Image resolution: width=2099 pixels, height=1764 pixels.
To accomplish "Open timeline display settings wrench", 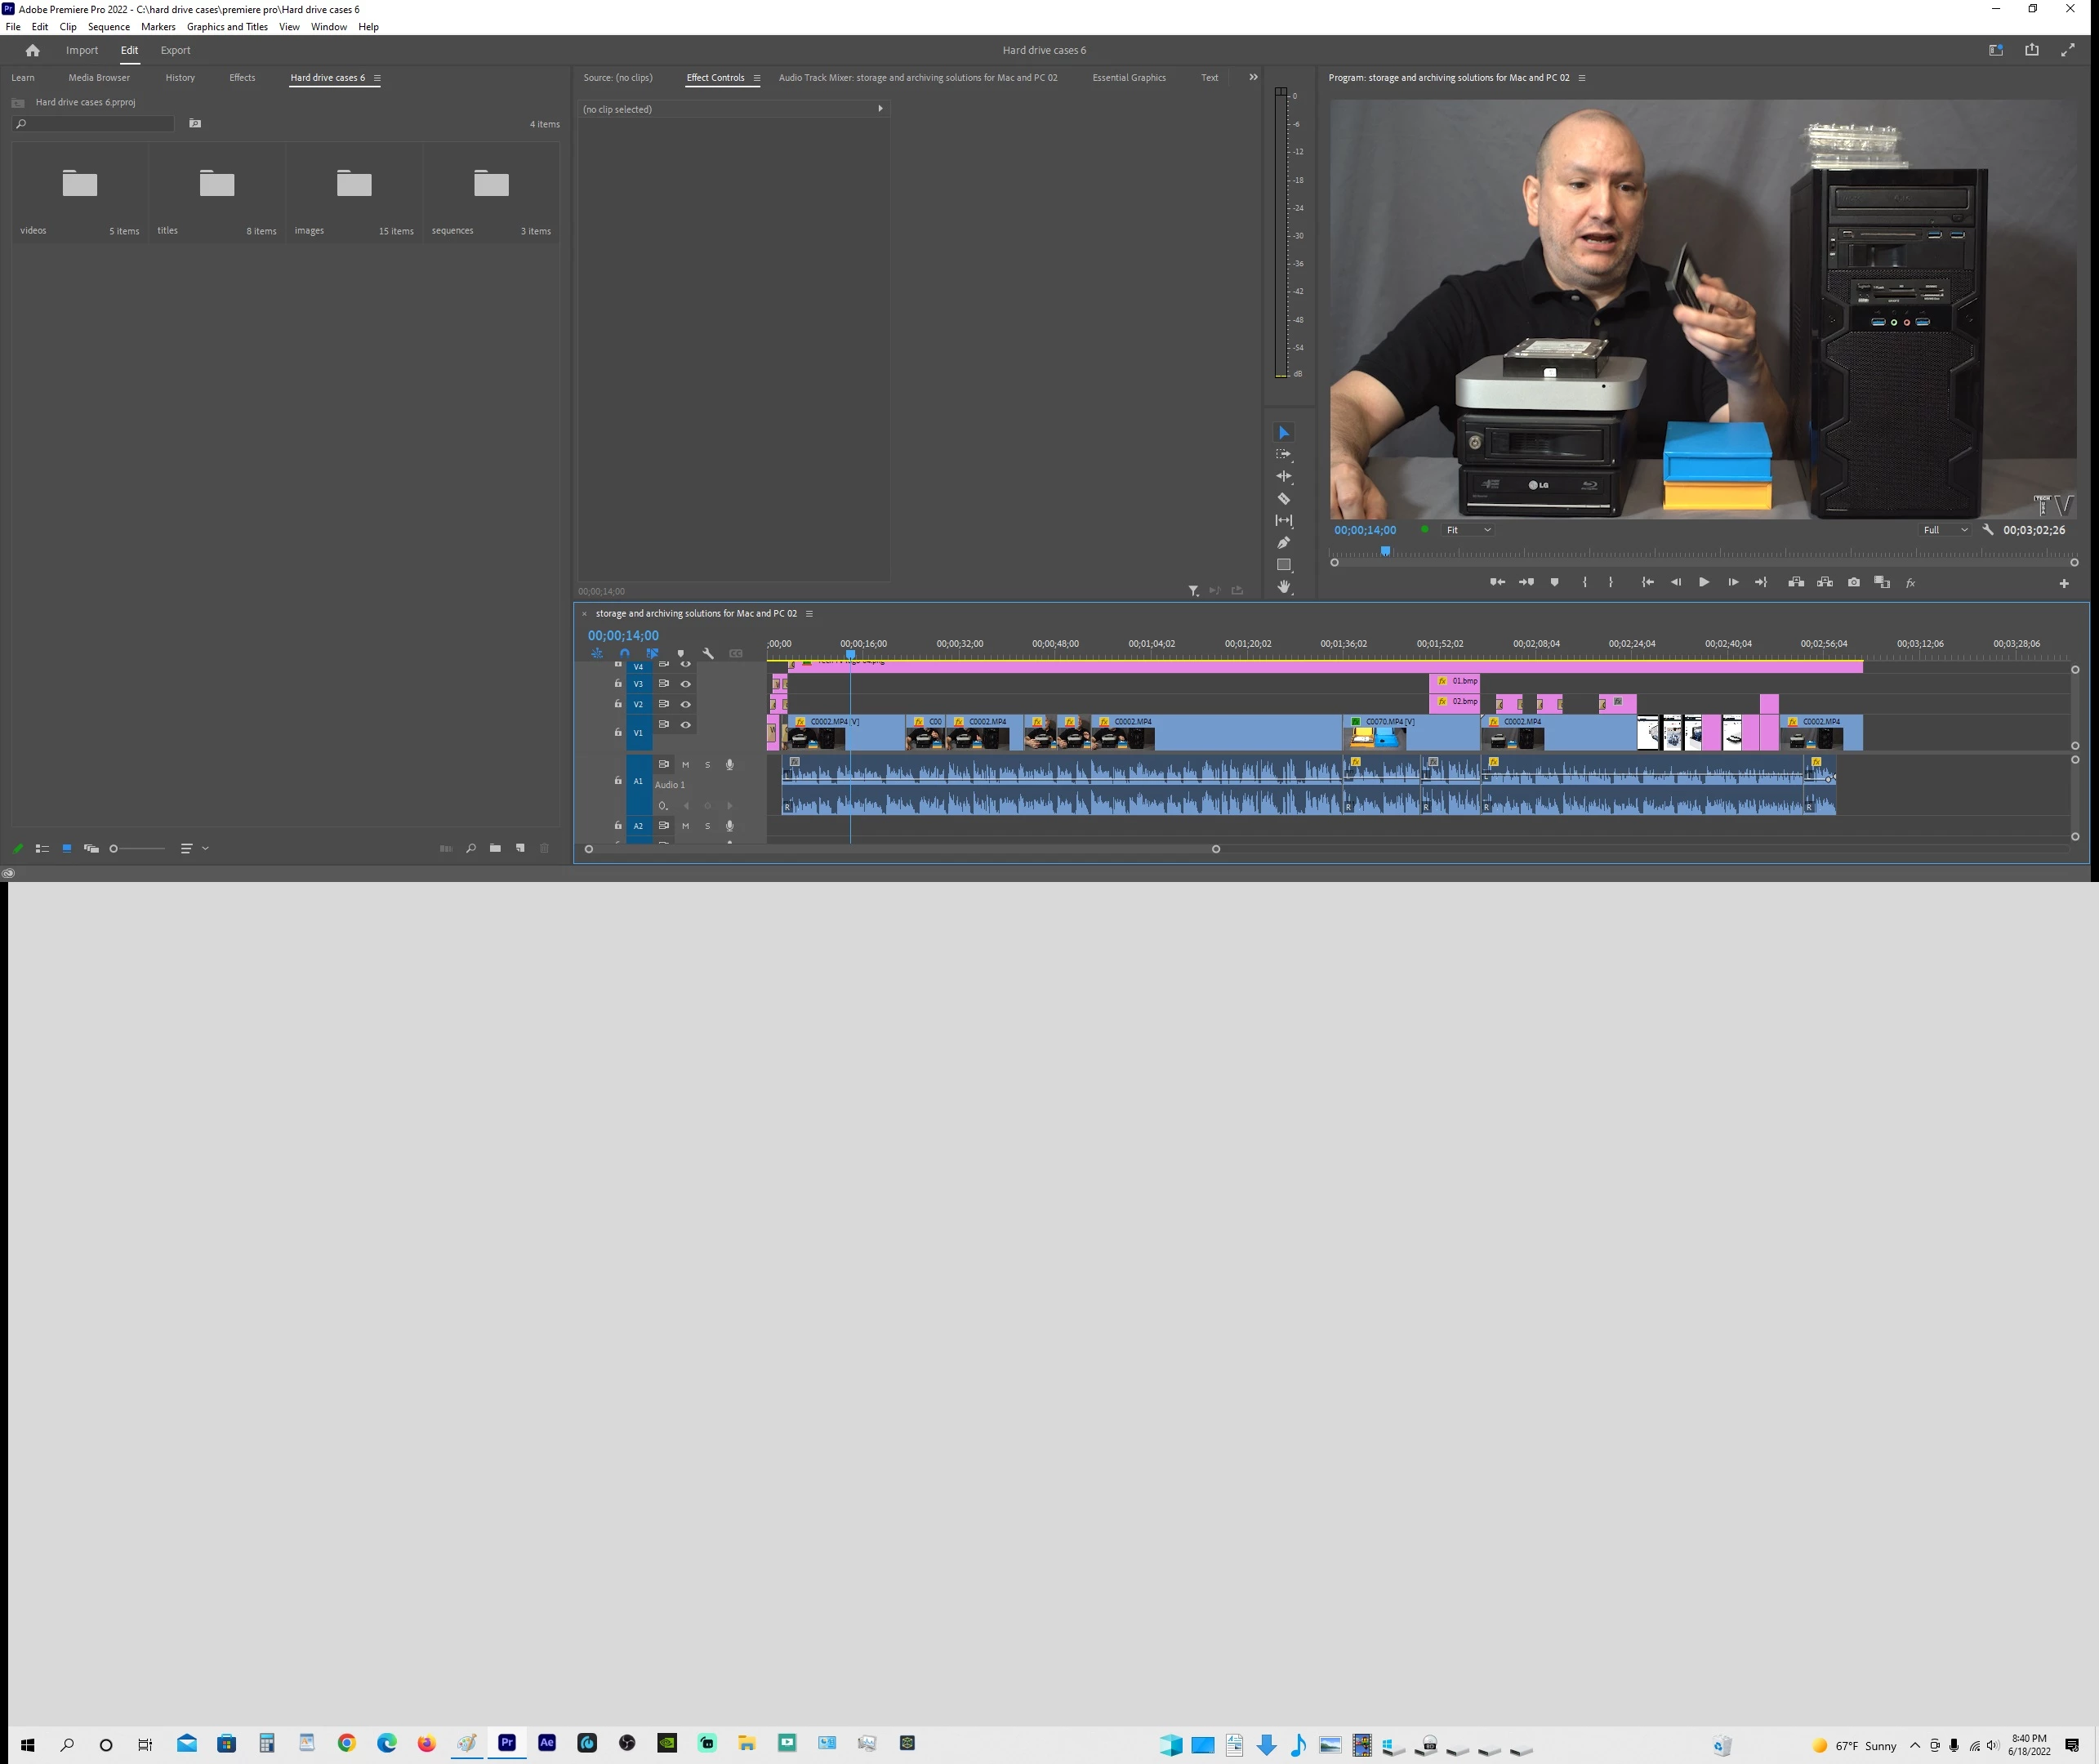I will (708, 653).
